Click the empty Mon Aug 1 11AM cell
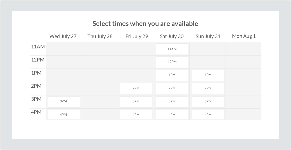Image resolution: width=291 pixels, height=150 pixels. coord(243,49)
